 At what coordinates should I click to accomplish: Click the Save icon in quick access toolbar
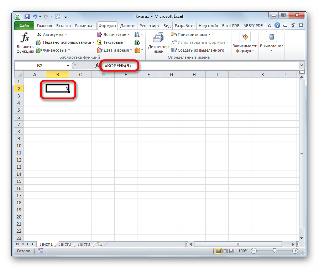coord(27,16)
